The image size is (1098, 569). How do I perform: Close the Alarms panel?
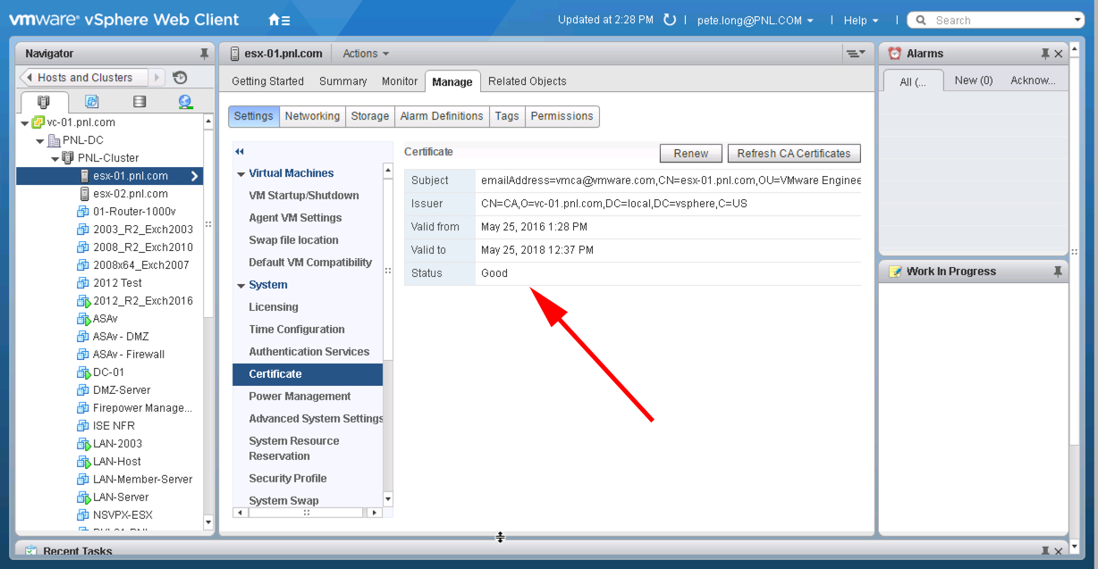coord(1059,54)
